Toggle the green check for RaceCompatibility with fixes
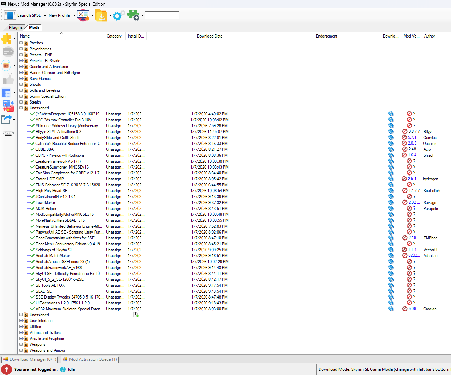The height and width of the screenshot is (375, 451). pos(32,238)
